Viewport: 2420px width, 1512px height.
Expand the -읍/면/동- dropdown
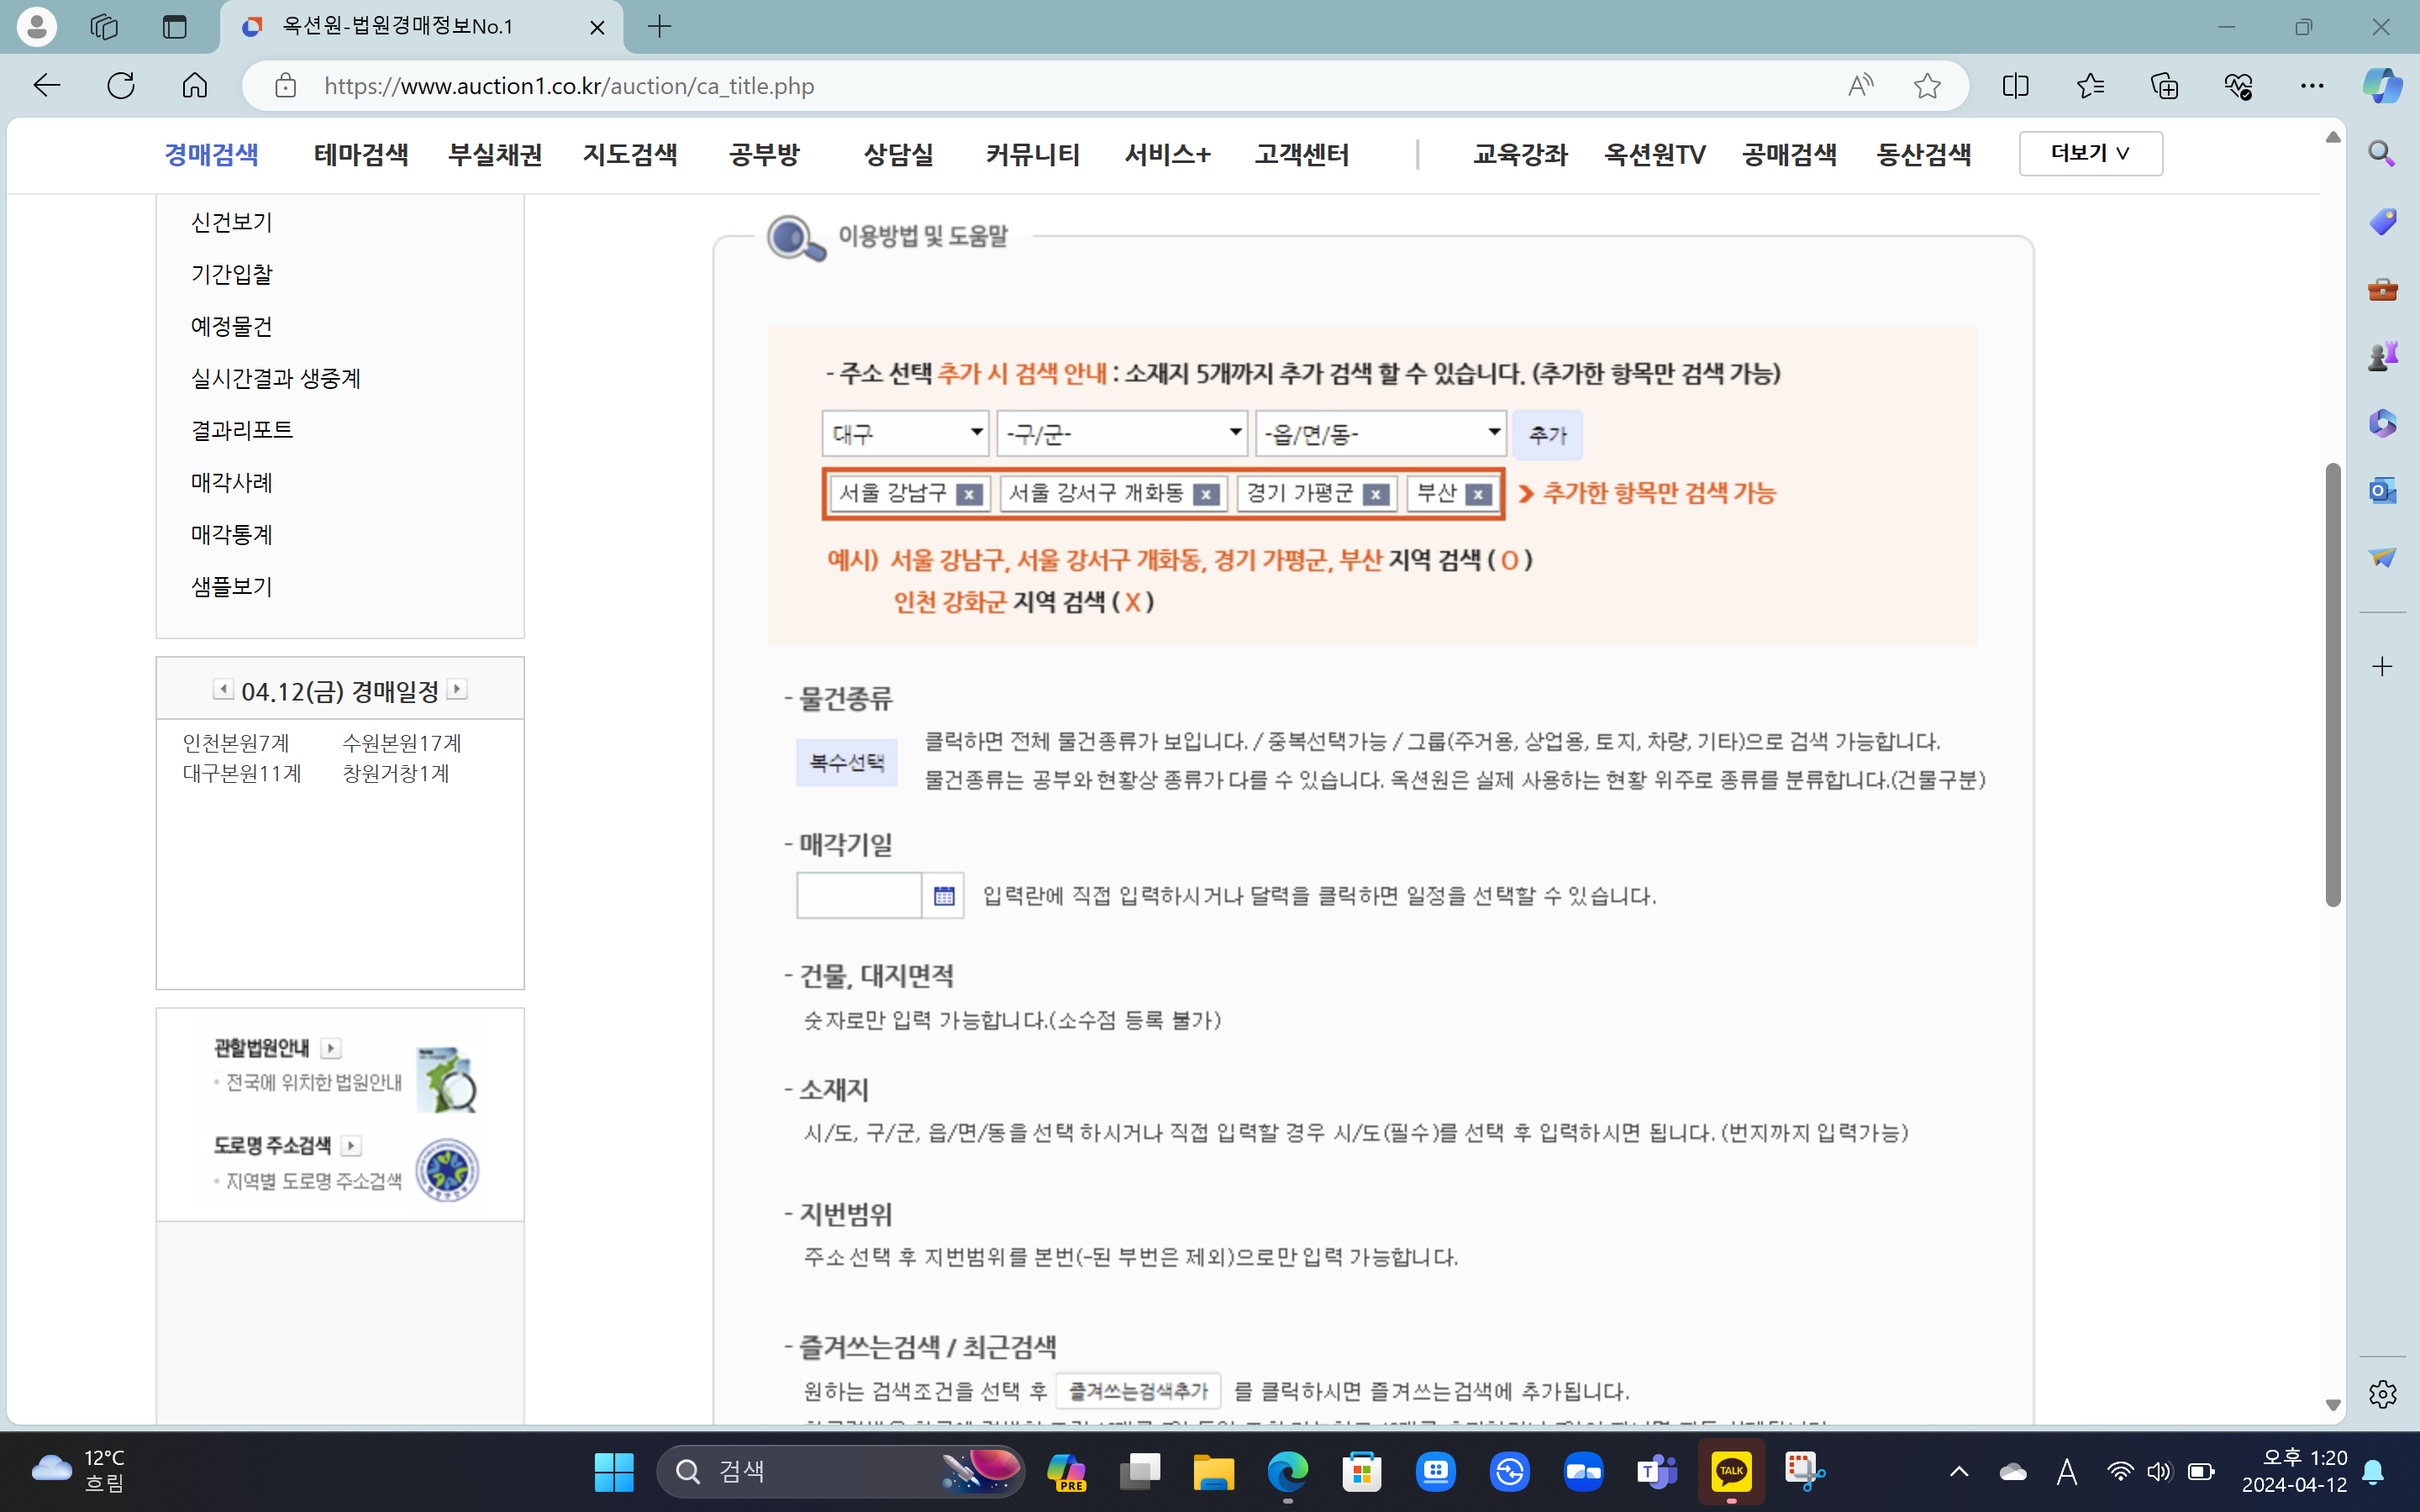(x=1380, y=433)
